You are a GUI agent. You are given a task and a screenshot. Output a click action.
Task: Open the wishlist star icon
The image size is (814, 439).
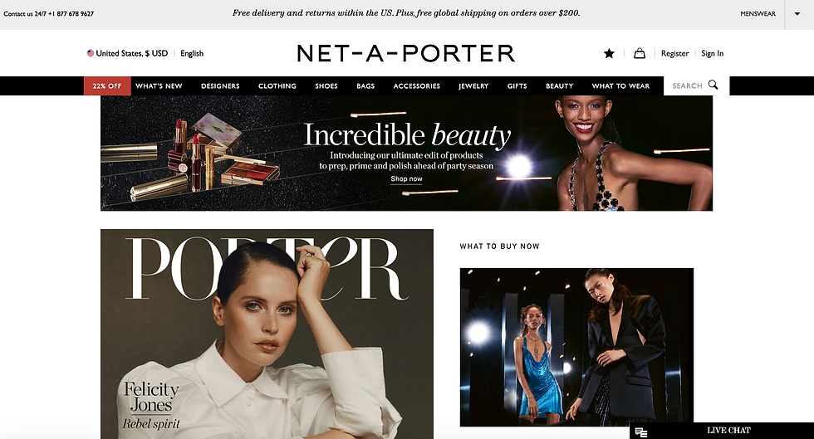point(609,53)
